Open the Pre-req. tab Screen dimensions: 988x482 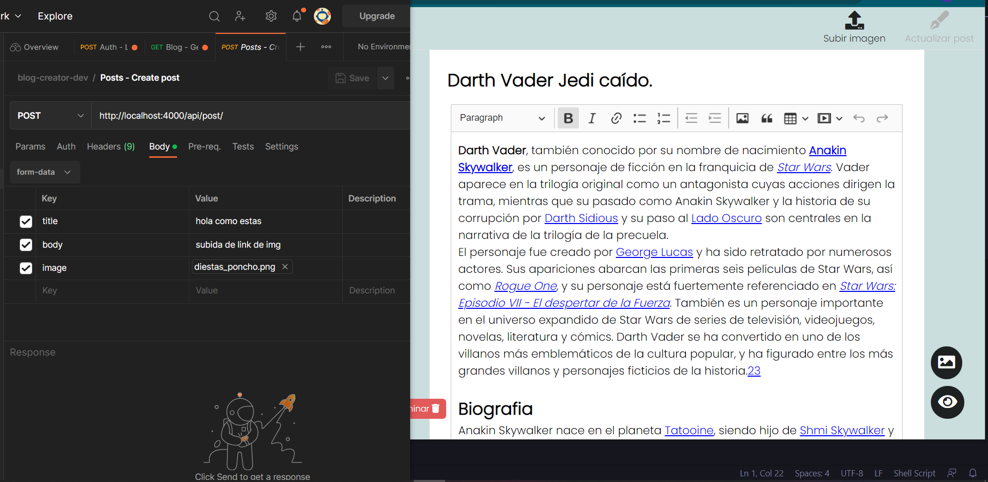[x=204, y=146]
